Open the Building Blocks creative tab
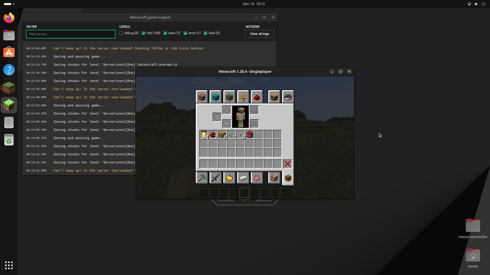 (202, 97)
